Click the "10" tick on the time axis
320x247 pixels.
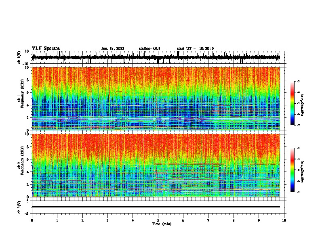tap(284, 220)
